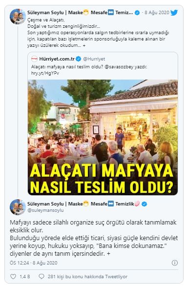Click the 1,4 B like count
This screenshot has height=287, width=186.
click(x=25, y=276)
